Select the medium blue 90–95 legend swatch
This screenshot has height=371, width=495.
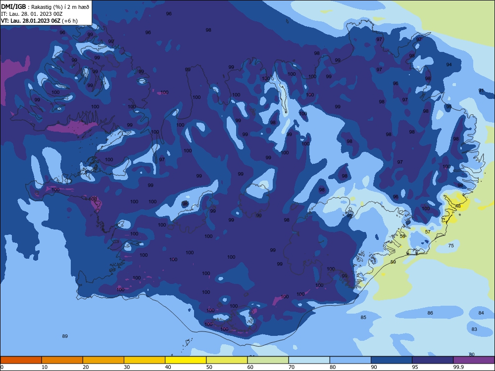coord(392,360)
